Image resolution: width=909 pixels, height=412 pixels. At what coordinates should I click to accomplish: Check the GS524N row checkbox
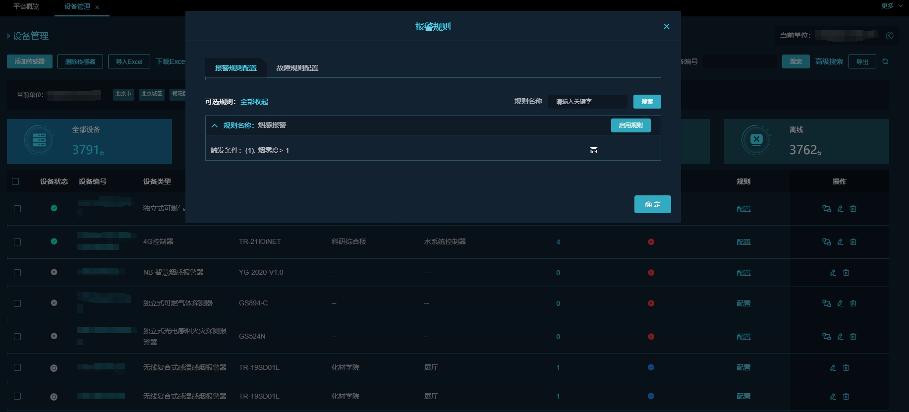point(17,337)
